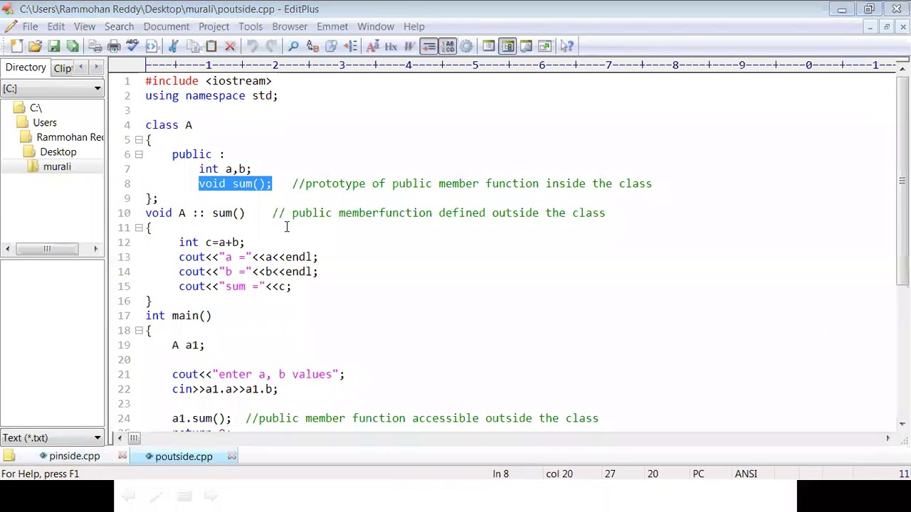This screenshot has height=512, width=911.
Task: Select the poutside.cpp document tab
Action: [x=184, y=456]
